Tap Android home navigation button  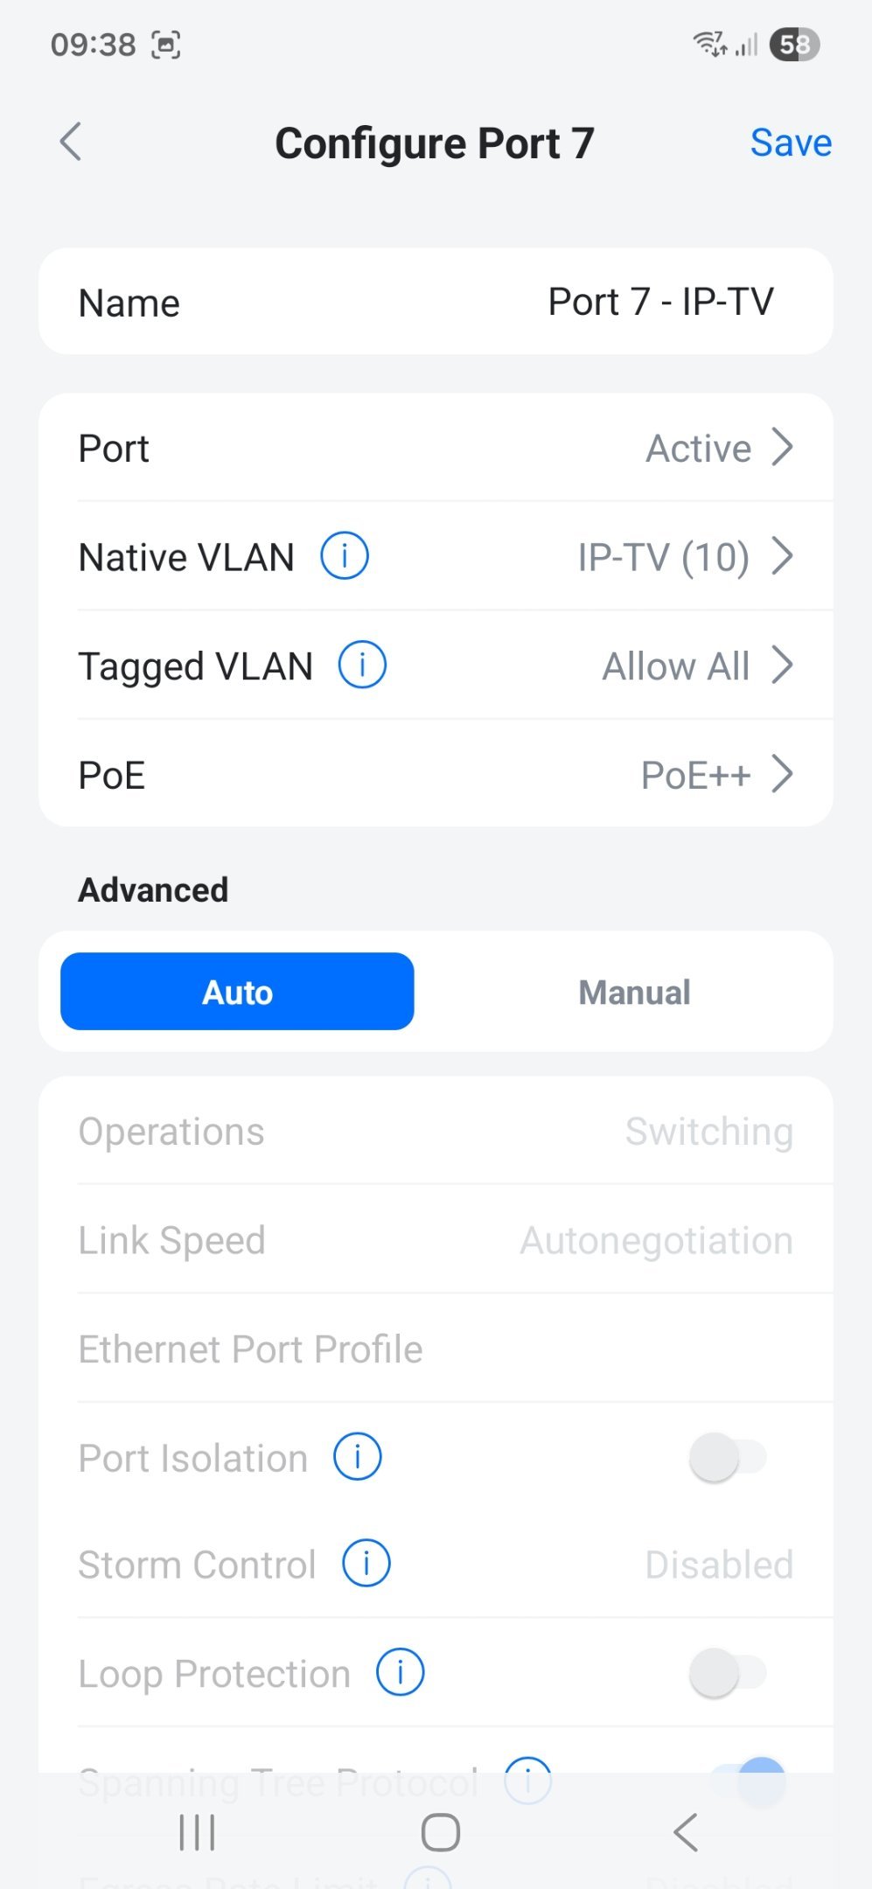click(x=440, y=1832)
